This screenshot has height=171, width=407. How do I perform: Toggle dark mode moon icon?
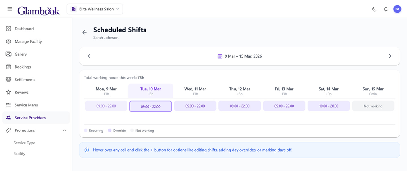(374, 9)
